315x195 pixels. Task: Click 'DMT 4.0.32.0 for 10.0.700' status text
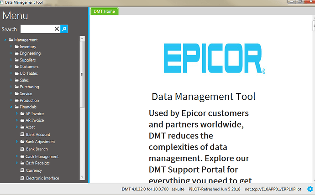145,189
